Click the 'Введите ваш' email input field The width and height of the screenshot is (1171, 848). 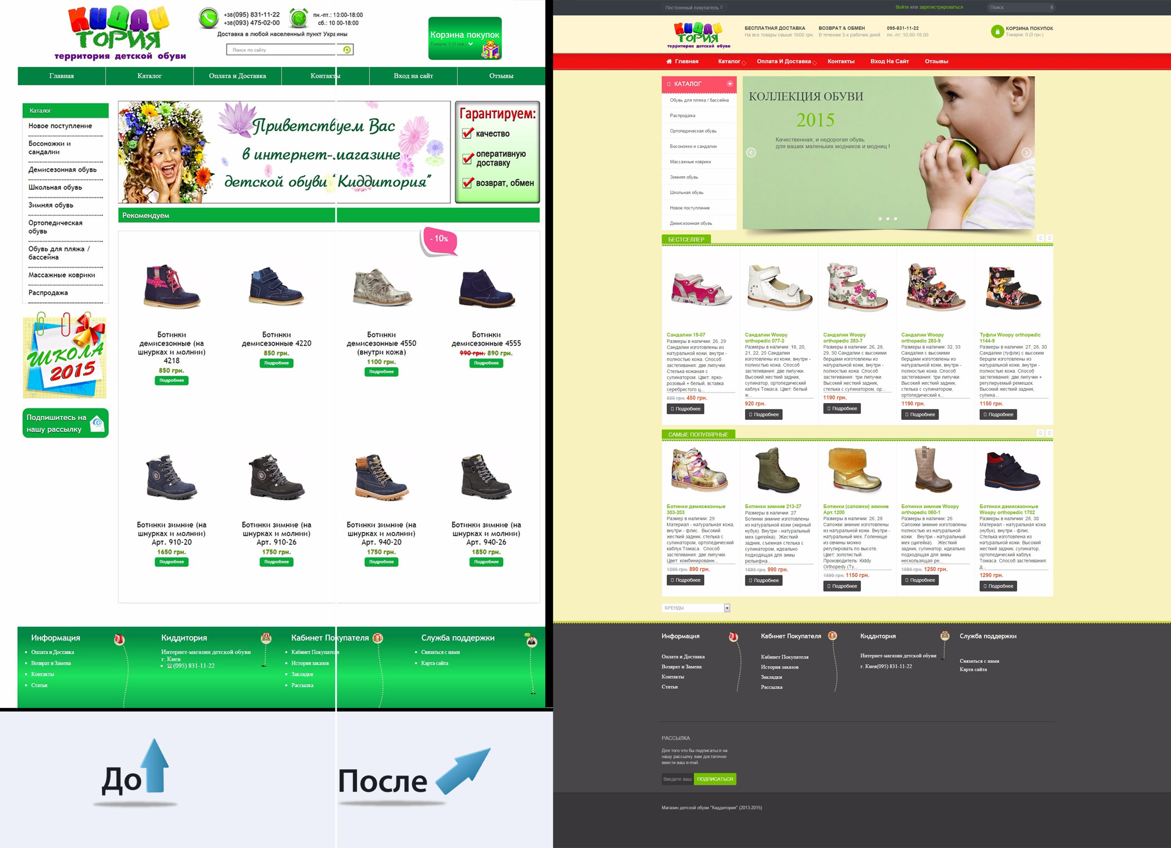tap(678, 779)
